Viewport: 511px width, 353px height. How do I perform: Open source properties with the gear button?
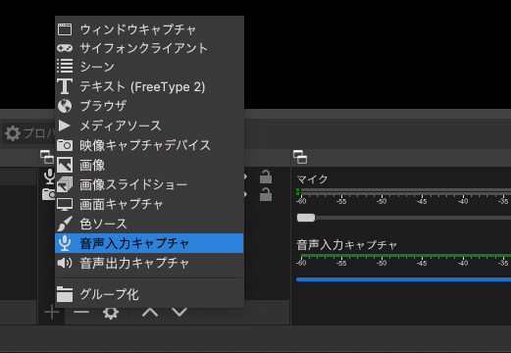click(x=111, y=313)
